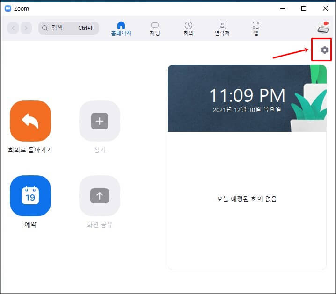Click the orange return to meeting button

coord(30,121)
